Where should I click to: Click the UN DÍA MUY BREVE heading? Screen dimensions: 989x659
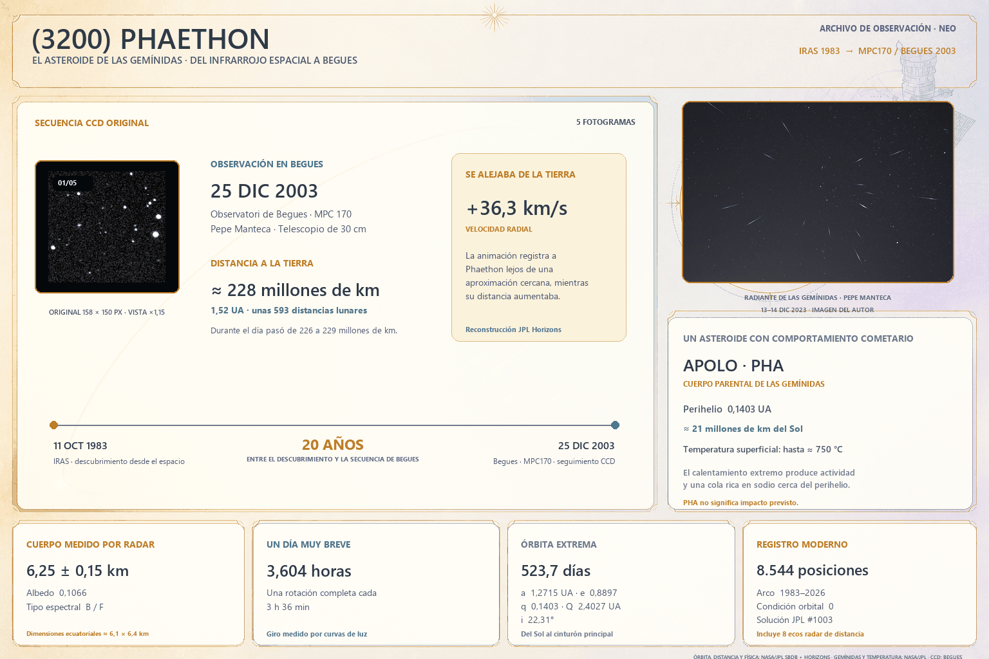pos(308,544)
